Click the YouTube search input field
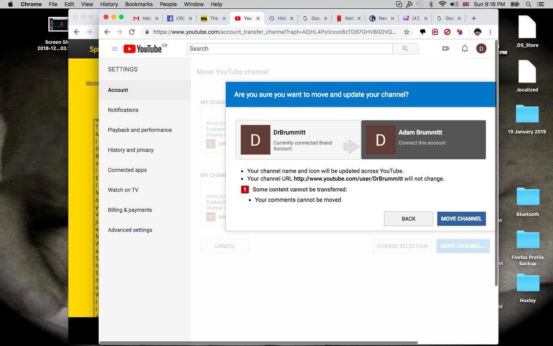 click(290, 48)
